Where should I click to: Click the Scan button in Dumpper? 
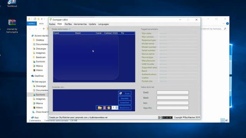coord(125,93)
